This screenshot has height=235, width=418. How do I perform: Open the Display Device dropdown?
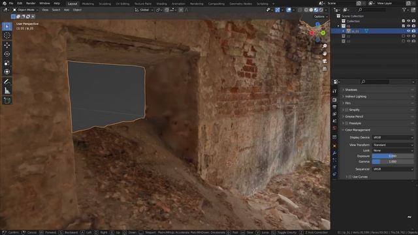(x=393, y=138)
